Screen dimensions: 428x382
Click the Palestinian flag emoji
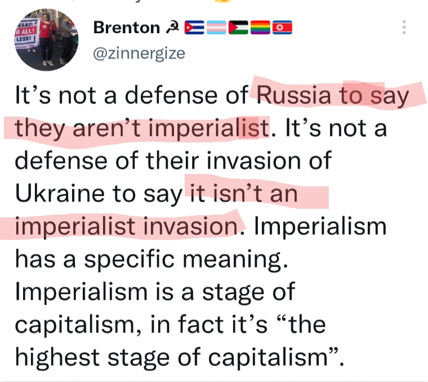point(239,28)
